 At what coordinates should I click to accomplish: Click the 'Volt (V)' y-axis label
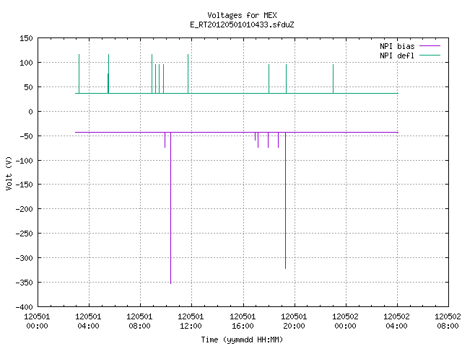click(9, 173)
